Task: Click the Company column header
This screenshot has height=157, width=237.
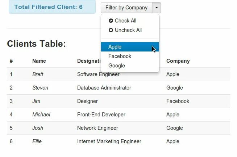Action: click(x=178, y=61)
